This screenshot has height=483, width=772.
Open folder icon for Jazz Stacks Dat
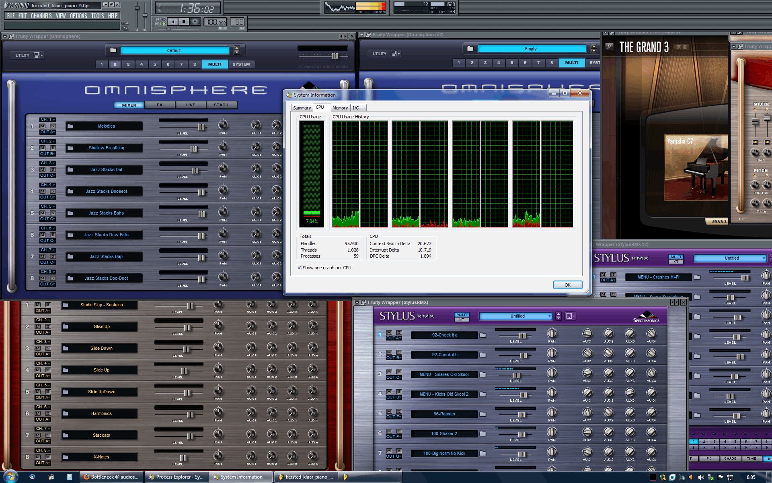coord(70,170)
